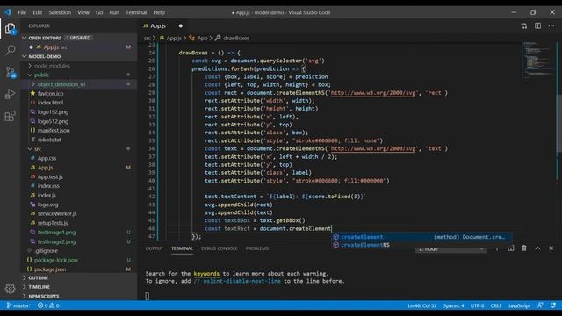Click drawBoxes in the breadcrumb
Viewport: 562px width, 316px height.
[x=236, y=38]
